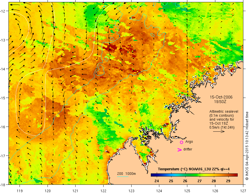Click the latitude axis label '-15'
This screenshot has width=249, height=193.
coord(3,98)
